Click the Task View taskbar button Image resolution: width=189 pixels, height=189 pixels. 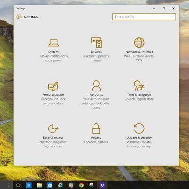coord(18,185)
